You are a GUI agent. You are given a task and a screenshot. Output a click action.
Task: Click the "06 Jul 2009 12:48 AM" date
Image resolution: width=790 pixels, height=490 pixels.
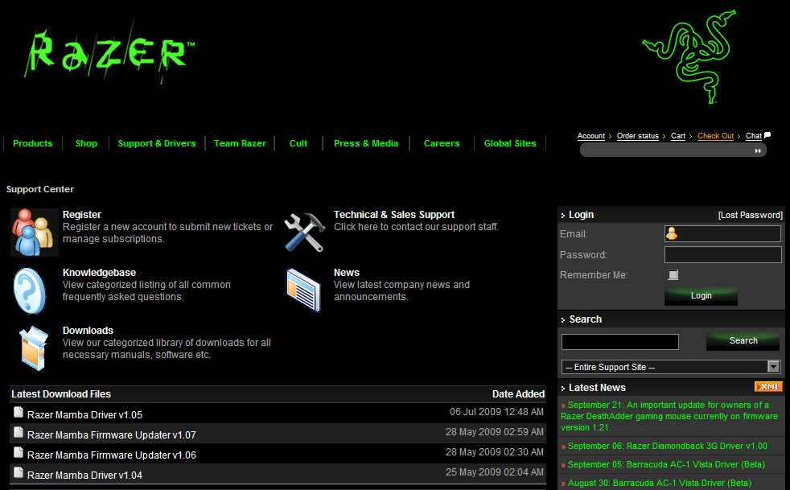coord(496,412)
